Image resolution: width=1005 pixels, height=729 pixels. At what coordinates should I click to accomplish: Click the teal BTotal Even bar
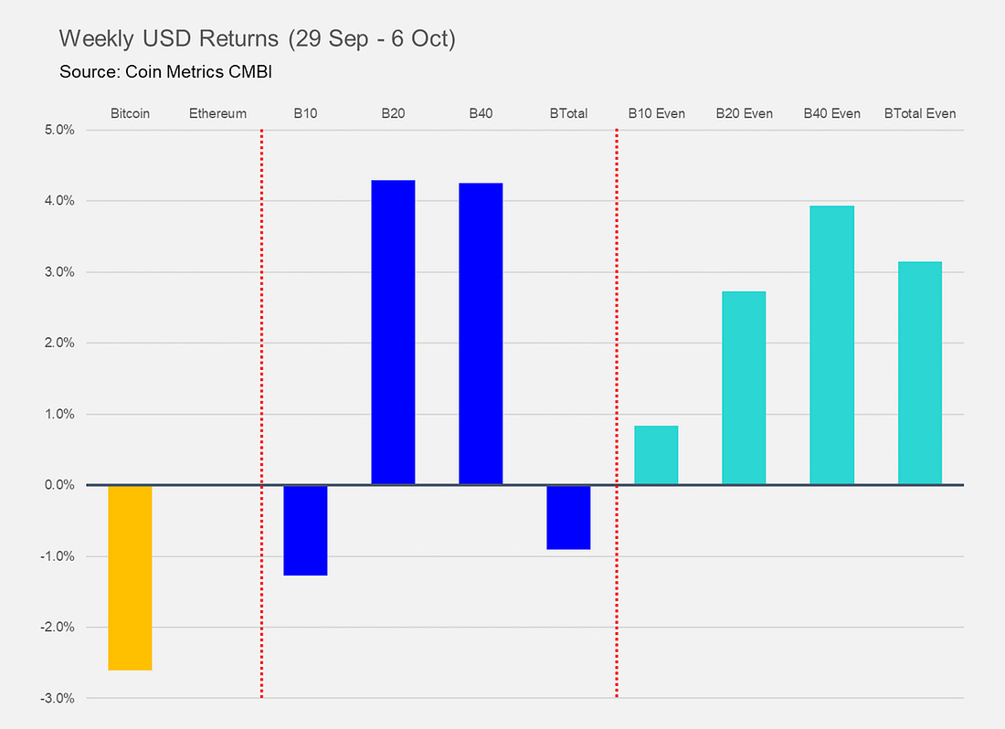(920, 374)
